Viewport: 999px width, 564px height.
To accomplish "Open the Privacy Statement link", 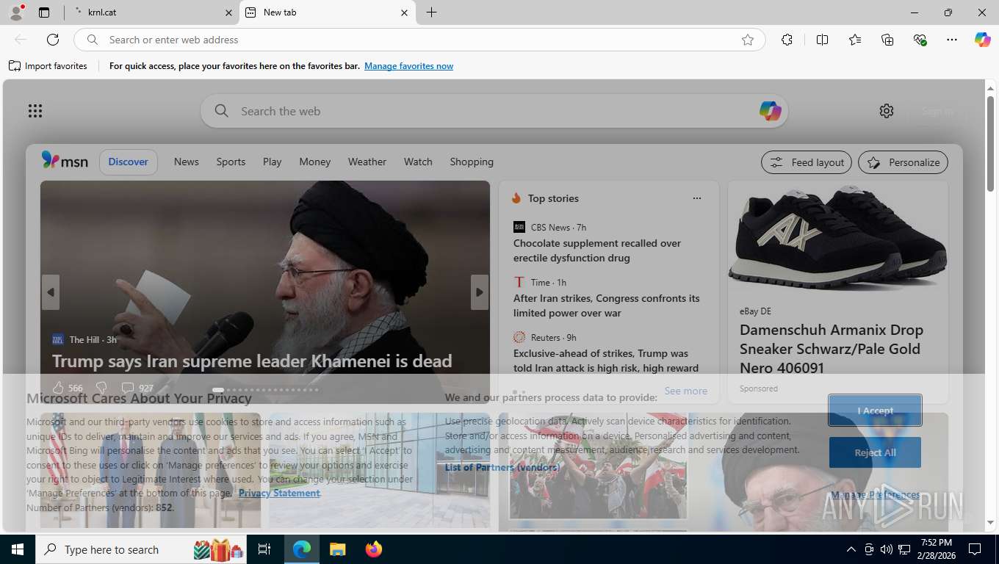I will pos(279,493).
